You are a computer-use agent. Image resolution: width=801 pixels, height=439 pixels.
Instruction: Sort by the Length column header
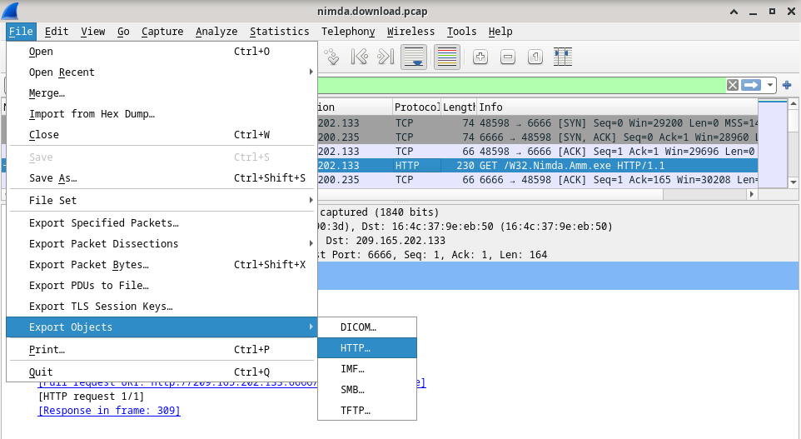459,107
